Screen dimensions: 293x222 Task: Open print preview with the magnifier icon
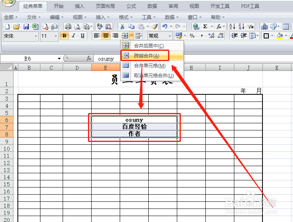click(77, 27)
